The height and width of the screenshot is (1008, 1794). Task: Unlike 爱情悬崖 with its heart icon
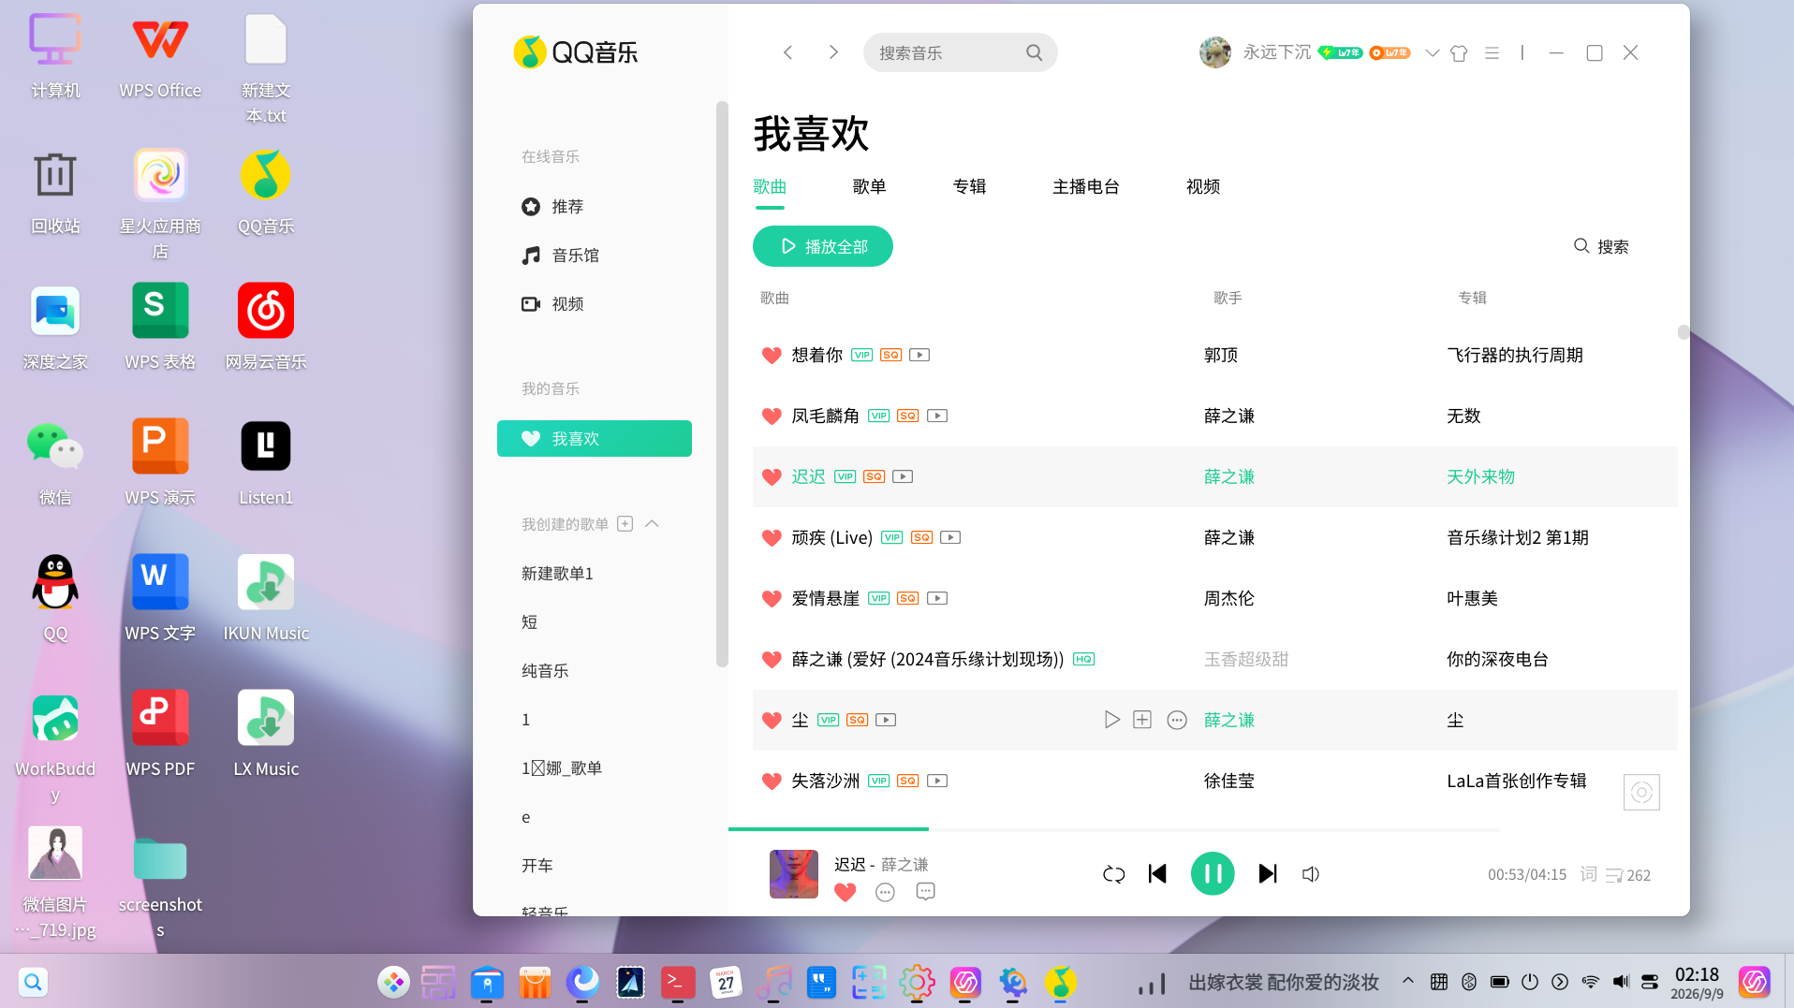point(772,599)
